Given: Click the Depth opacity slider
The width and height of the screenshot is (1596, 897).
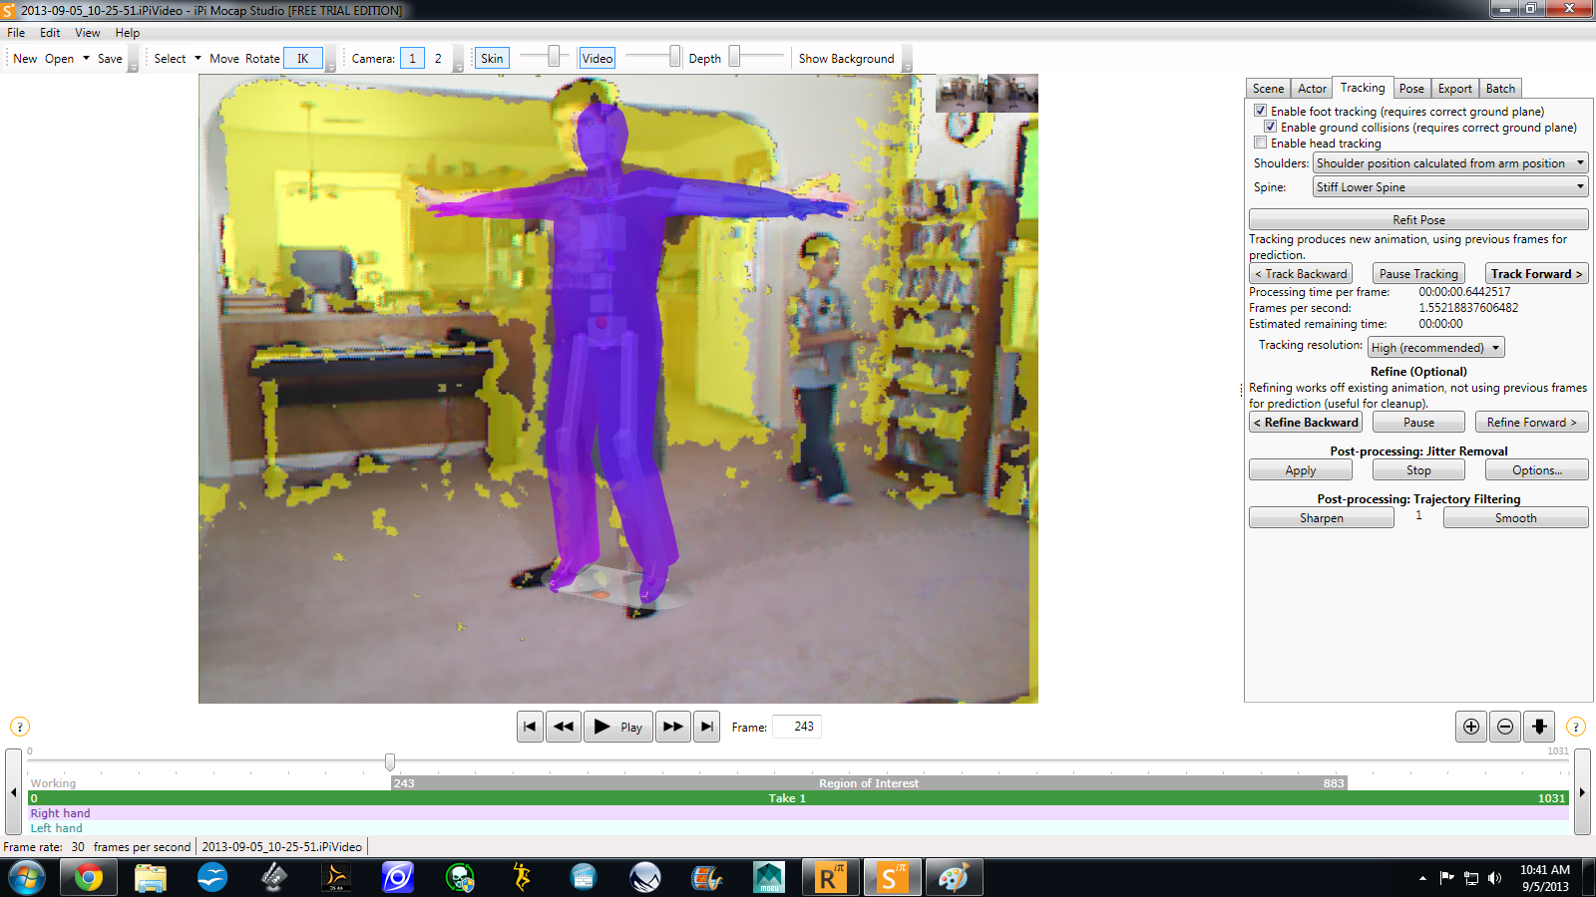Looking at the screenshot, I should [x=758, y=57].
